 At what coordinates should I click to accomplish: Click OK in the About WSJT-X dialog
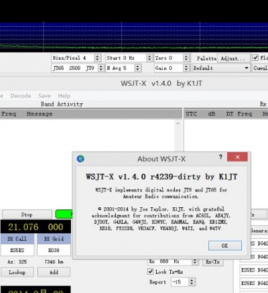pos(225,245)
